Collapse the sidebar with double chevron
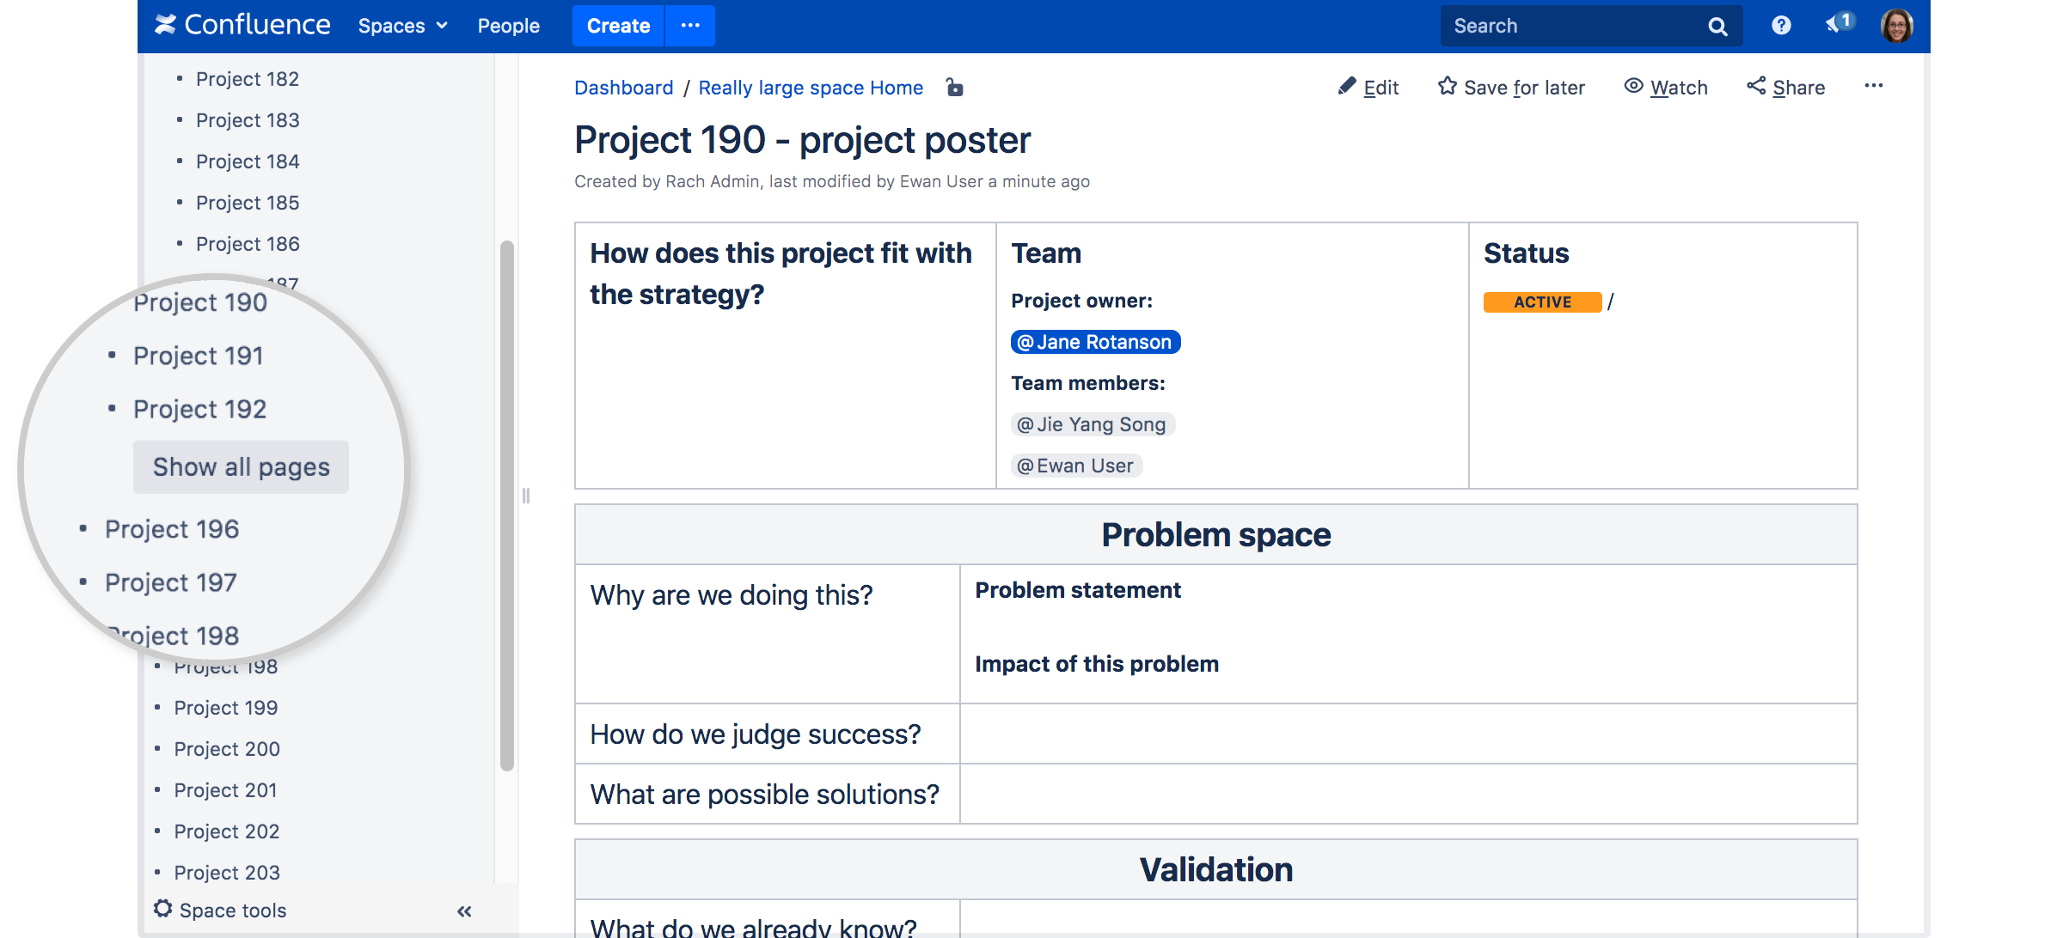The height and width of the screenshot is (938, 2063). tap(464, 911)
